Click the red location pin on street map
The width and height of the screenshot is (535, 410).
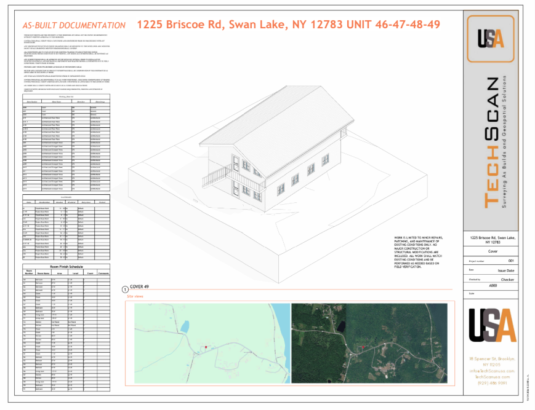[x=204, y=349]
